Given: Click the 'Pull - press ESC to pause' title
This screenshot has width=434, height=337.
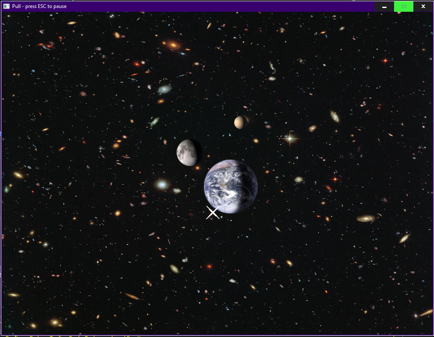Looking at the screenshot, I should pos(40,6).
